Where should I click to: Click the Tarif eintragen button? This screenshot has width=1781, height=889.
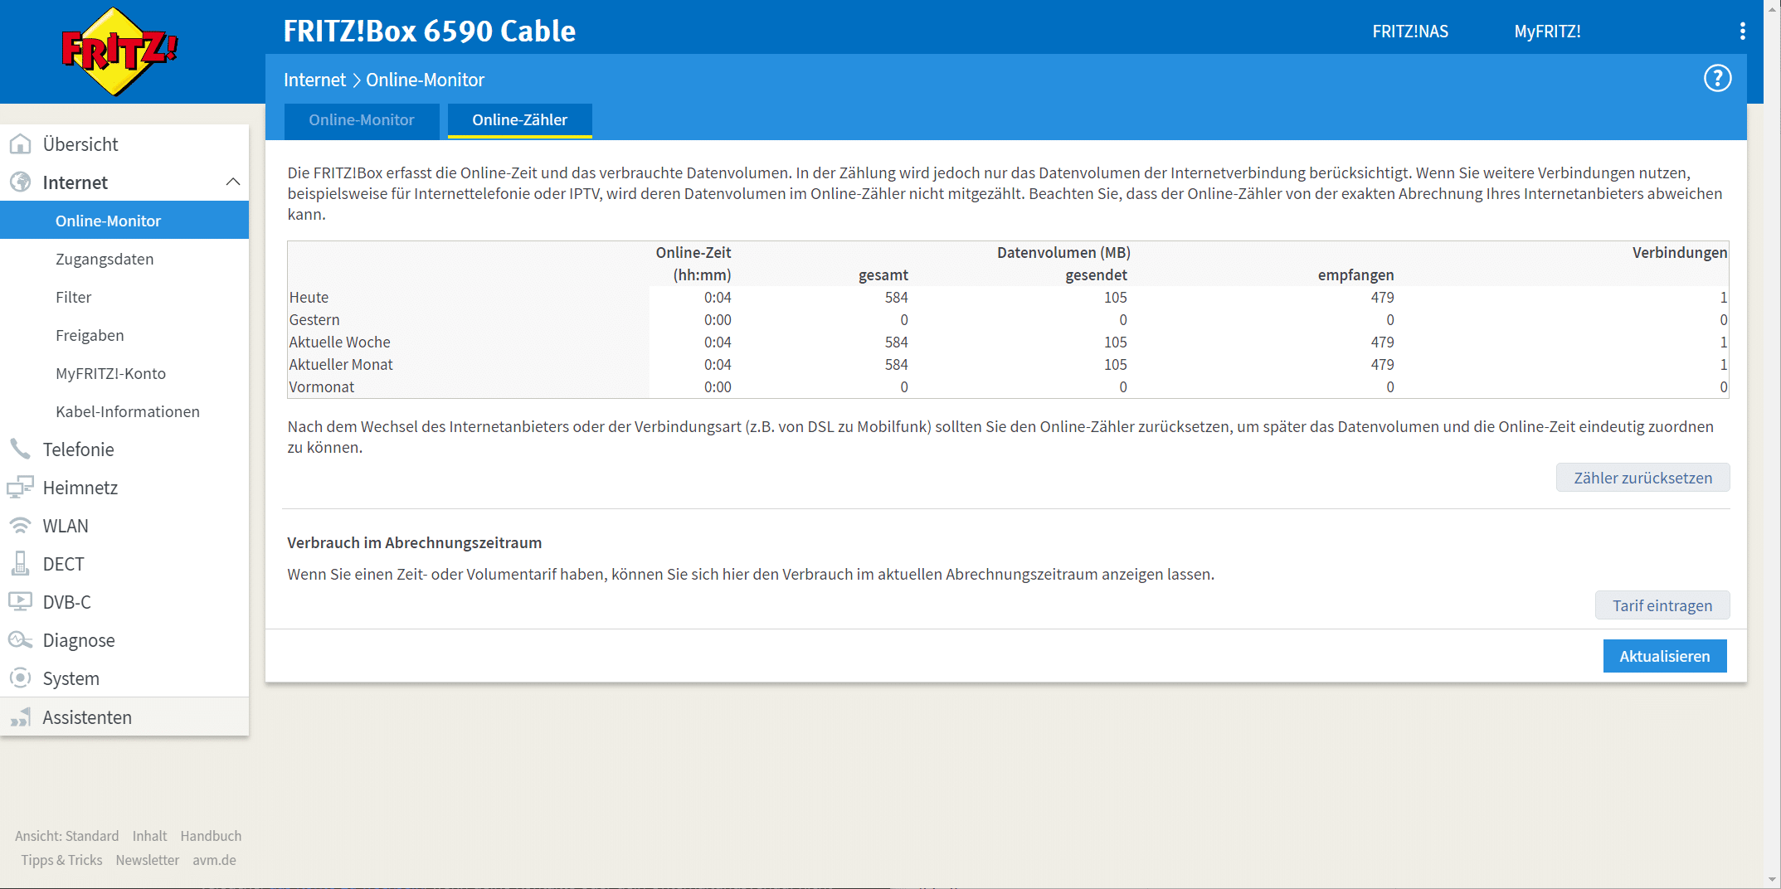point(1662,605)
